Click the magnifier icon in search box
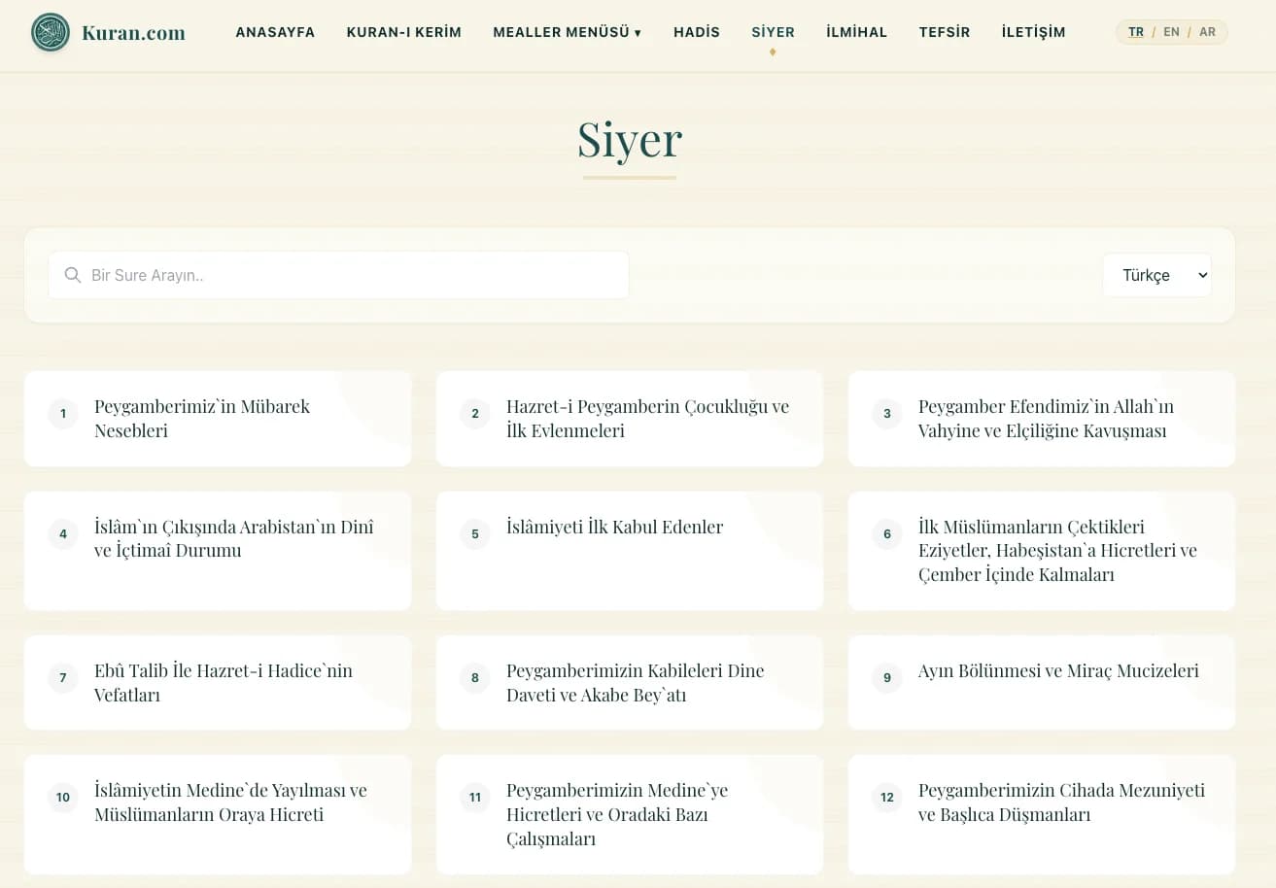1276x888 pixels. pos(72,275)
